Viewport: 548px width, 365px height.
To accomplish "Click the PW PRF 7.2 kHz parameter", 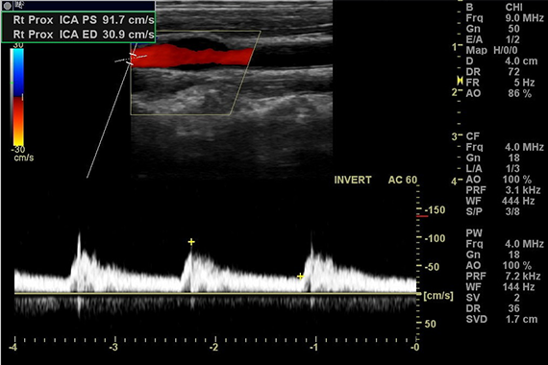I will coord(503,277).
